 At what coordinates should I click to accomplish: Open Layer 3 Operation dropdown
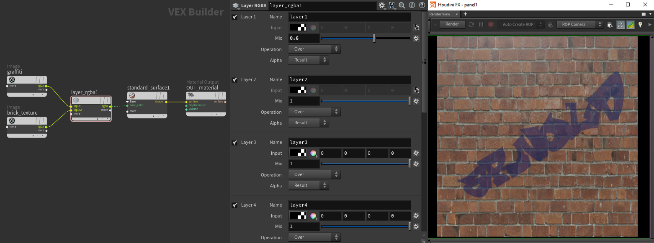point(314,174)
